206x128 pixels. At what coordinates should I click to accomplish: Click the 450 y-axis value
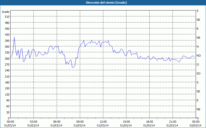7,29
